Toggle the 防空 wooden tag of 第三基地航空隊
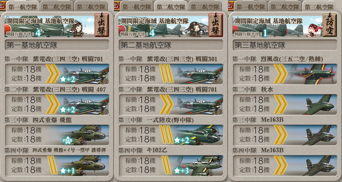 [x=329, y=25]
